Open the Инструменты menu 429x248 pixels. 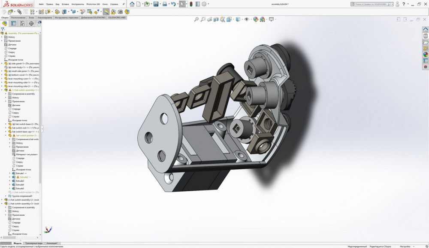point(78,4)
